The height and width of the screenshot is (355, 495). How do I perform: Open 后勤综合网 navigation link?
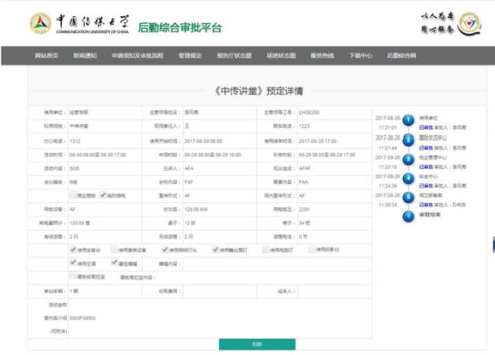401,55
